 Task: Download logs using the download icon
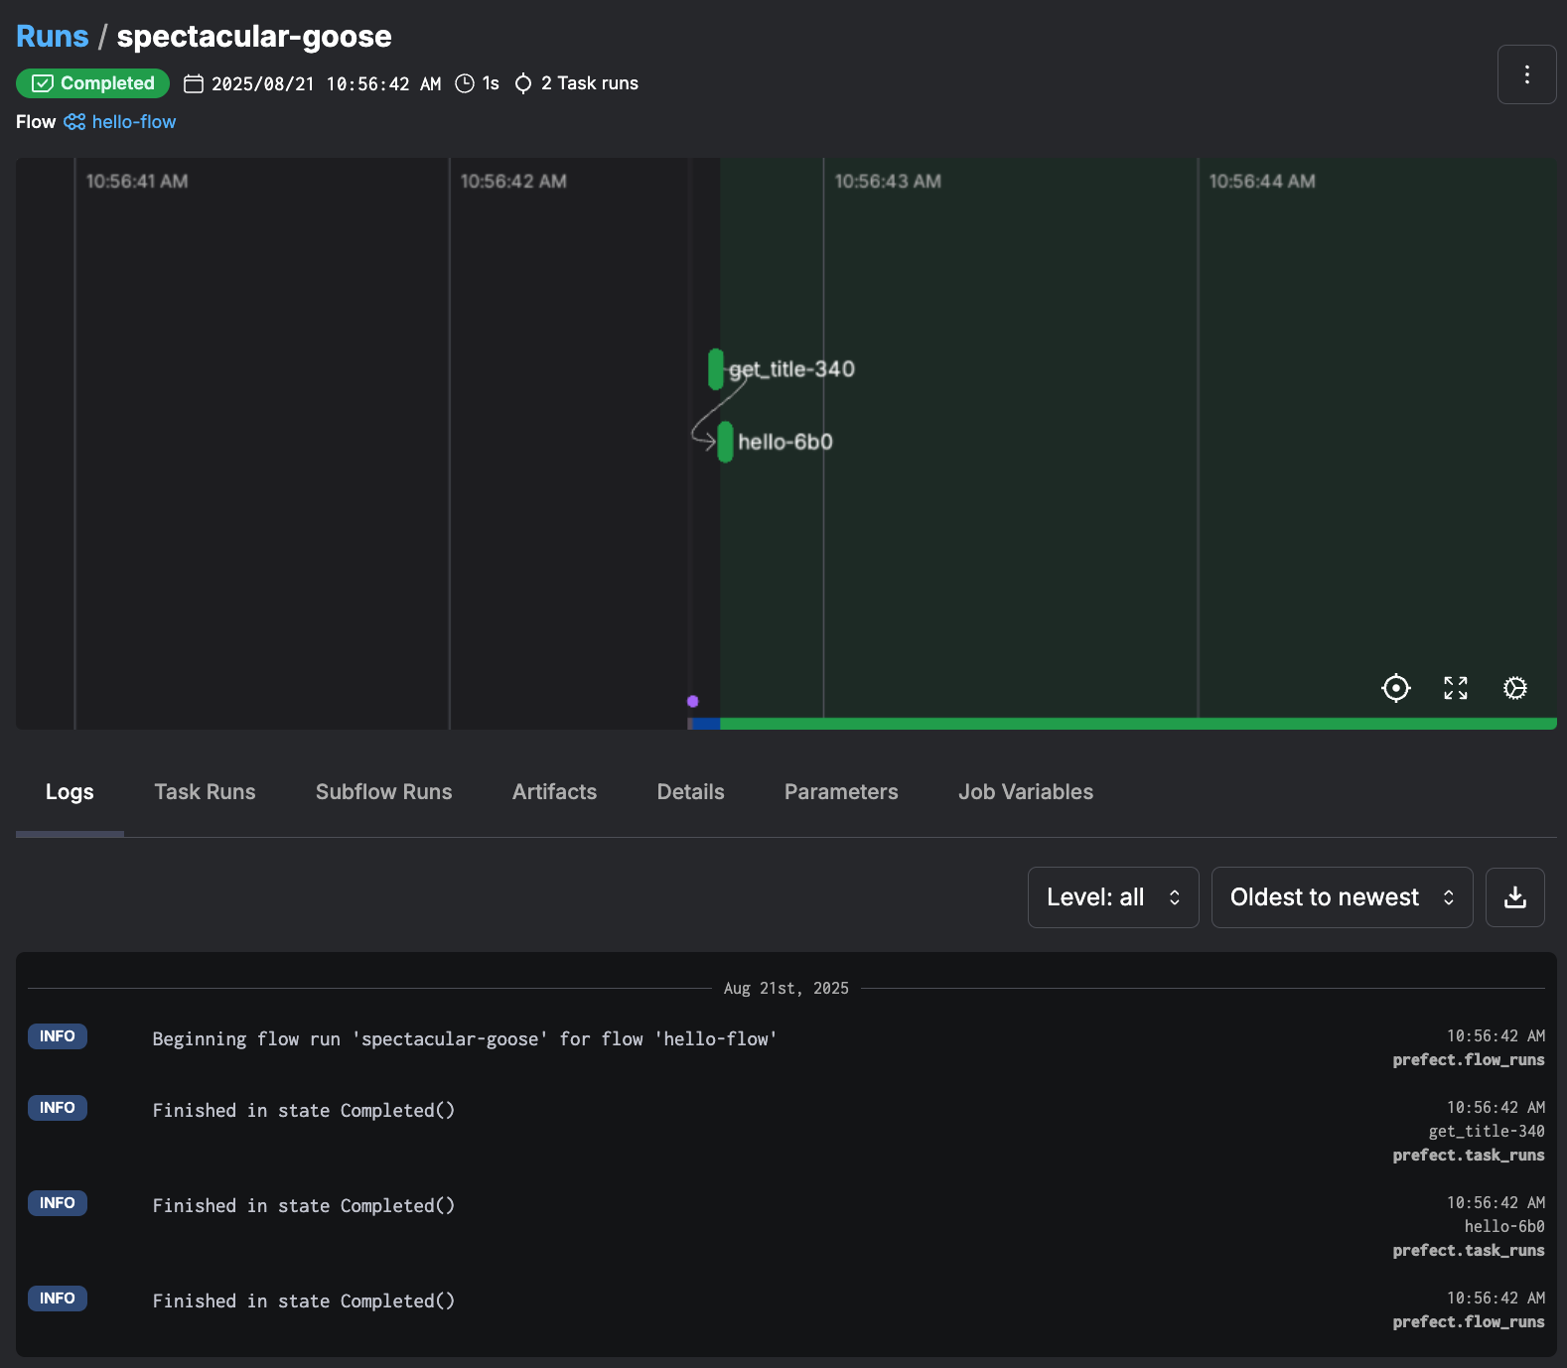[x=1514, y=897]
